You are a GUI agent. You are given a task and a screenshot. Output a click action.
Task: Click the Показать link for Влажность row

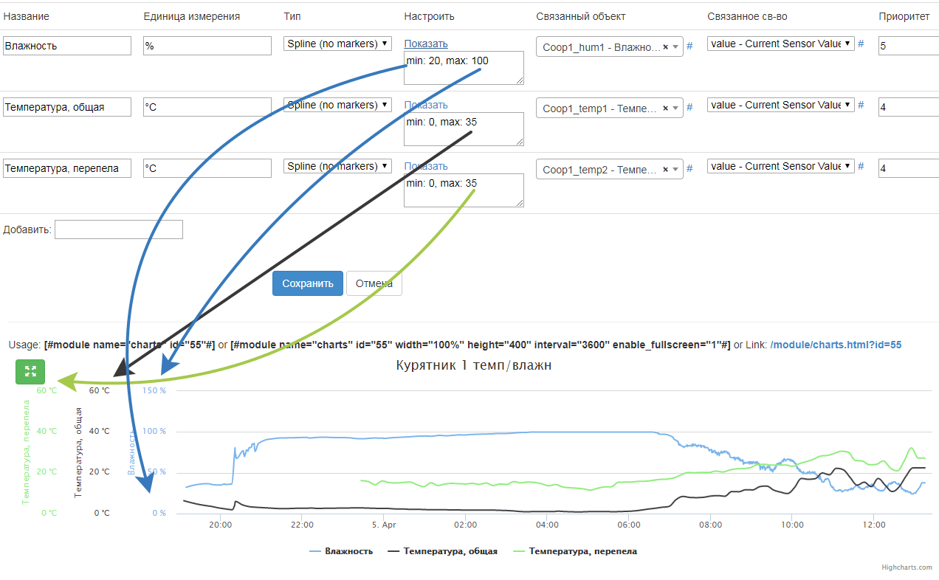[426, 44]
